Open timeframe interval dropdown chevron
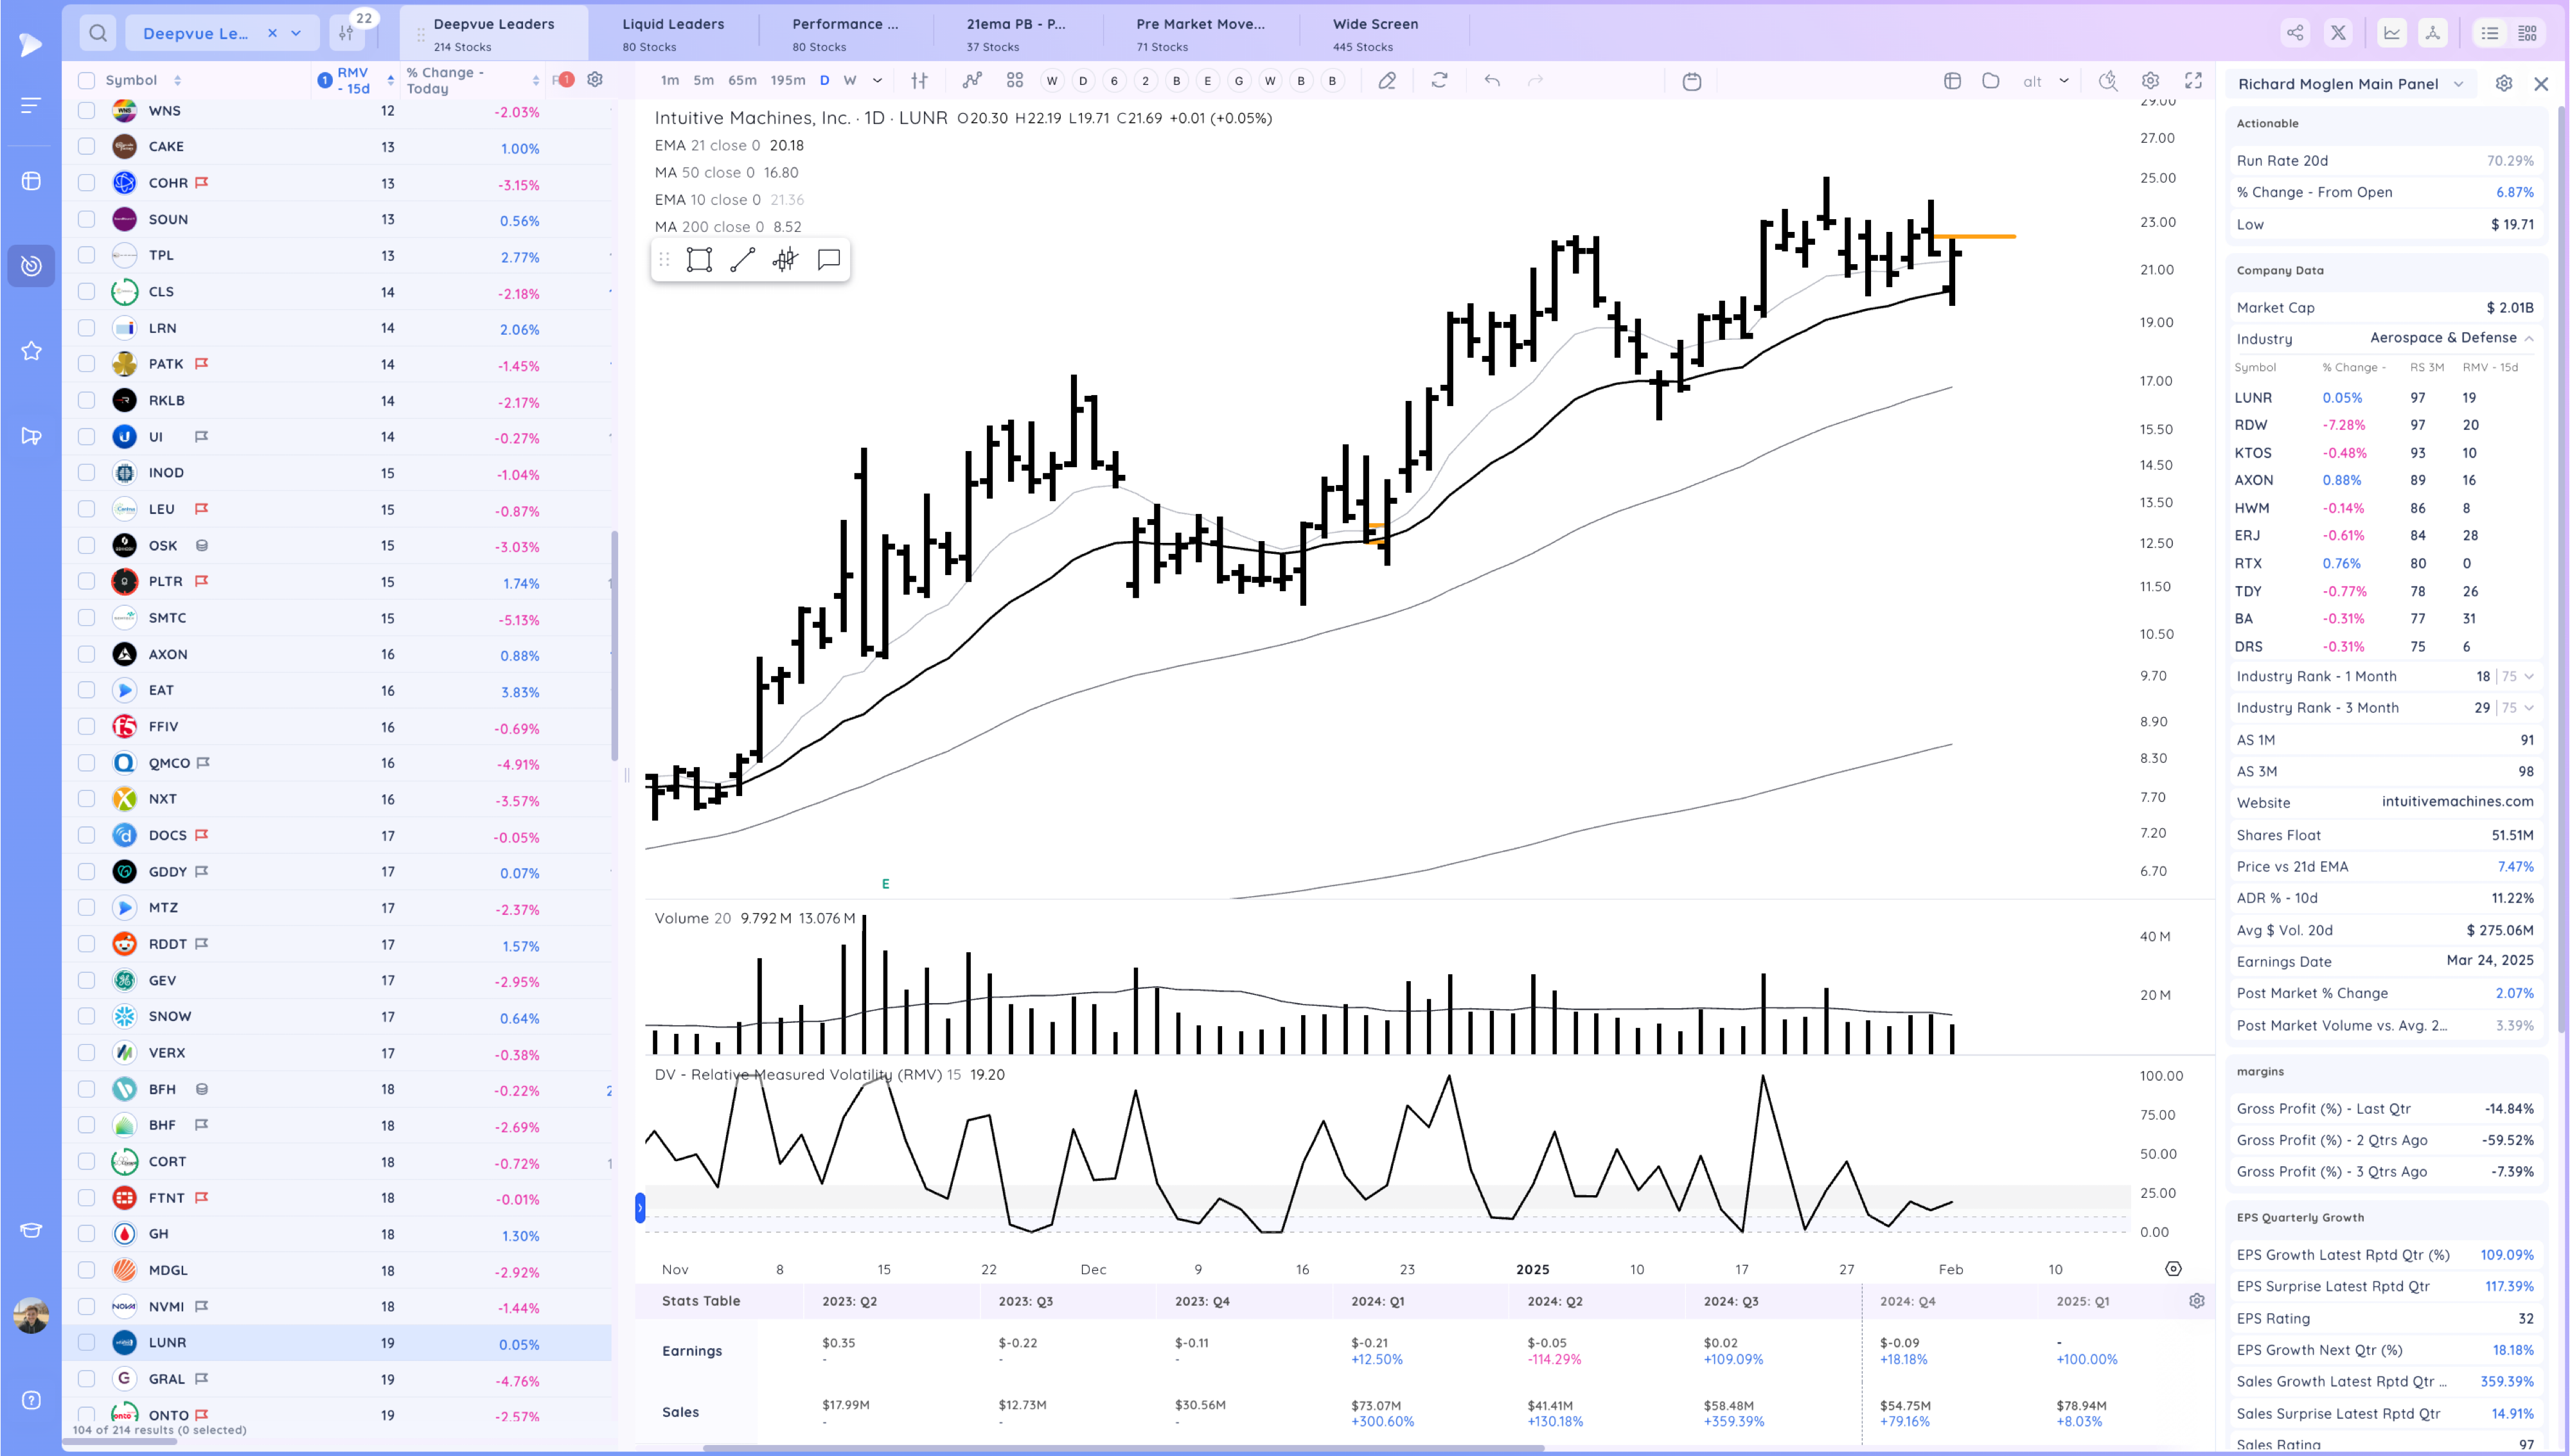 pyautogui.click(x=876, y=81)
